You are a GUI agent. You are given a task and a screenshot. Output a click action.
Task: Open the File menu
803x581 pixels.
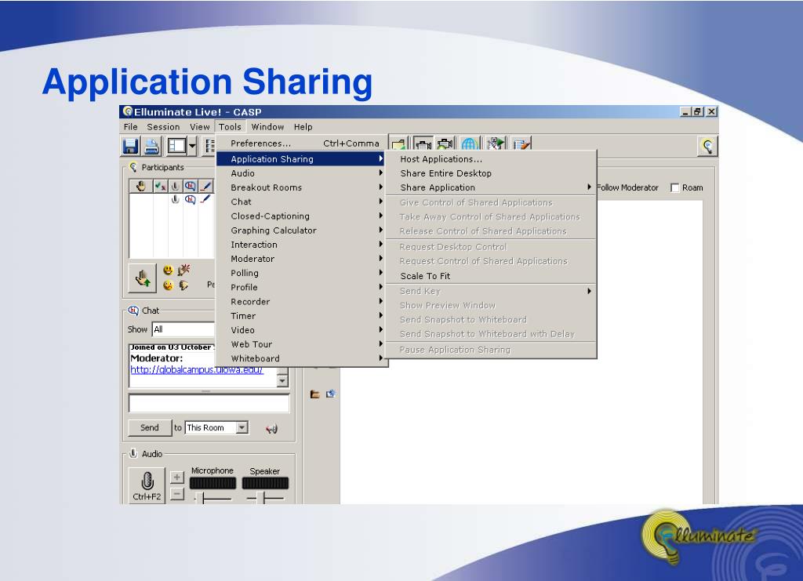(131, 127)
